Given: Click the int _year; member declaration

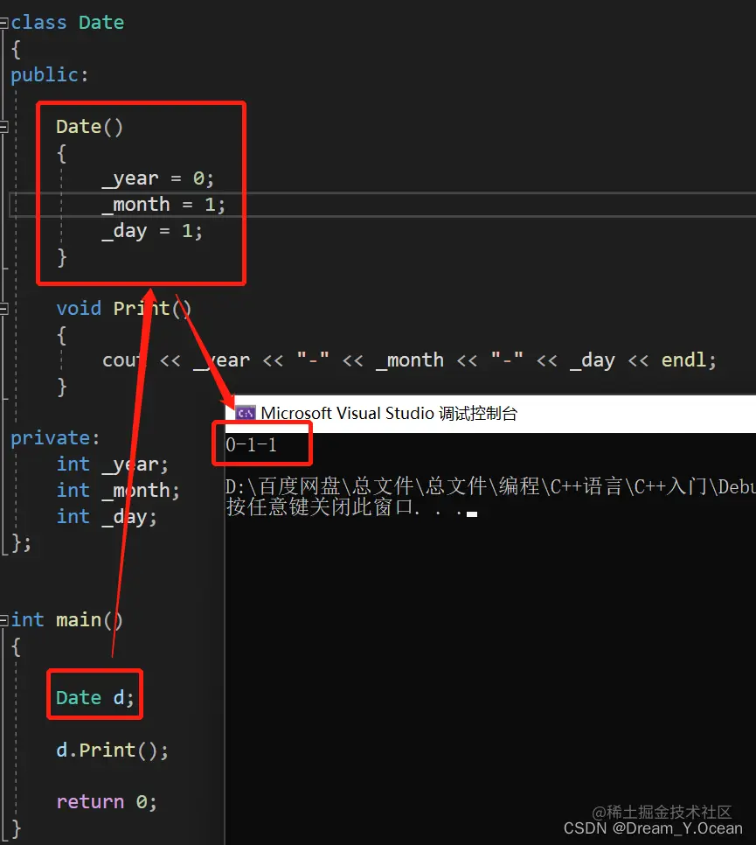Looking at the screenshot, I should (x=113, y=464).
